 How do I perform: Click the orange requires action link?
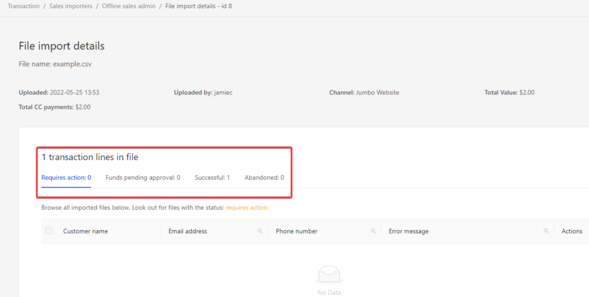coord(246,208)
